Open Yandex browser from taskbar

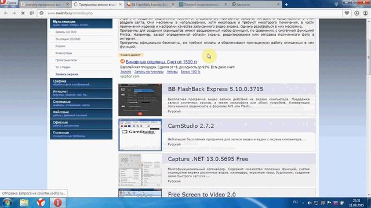click(41, 203)
